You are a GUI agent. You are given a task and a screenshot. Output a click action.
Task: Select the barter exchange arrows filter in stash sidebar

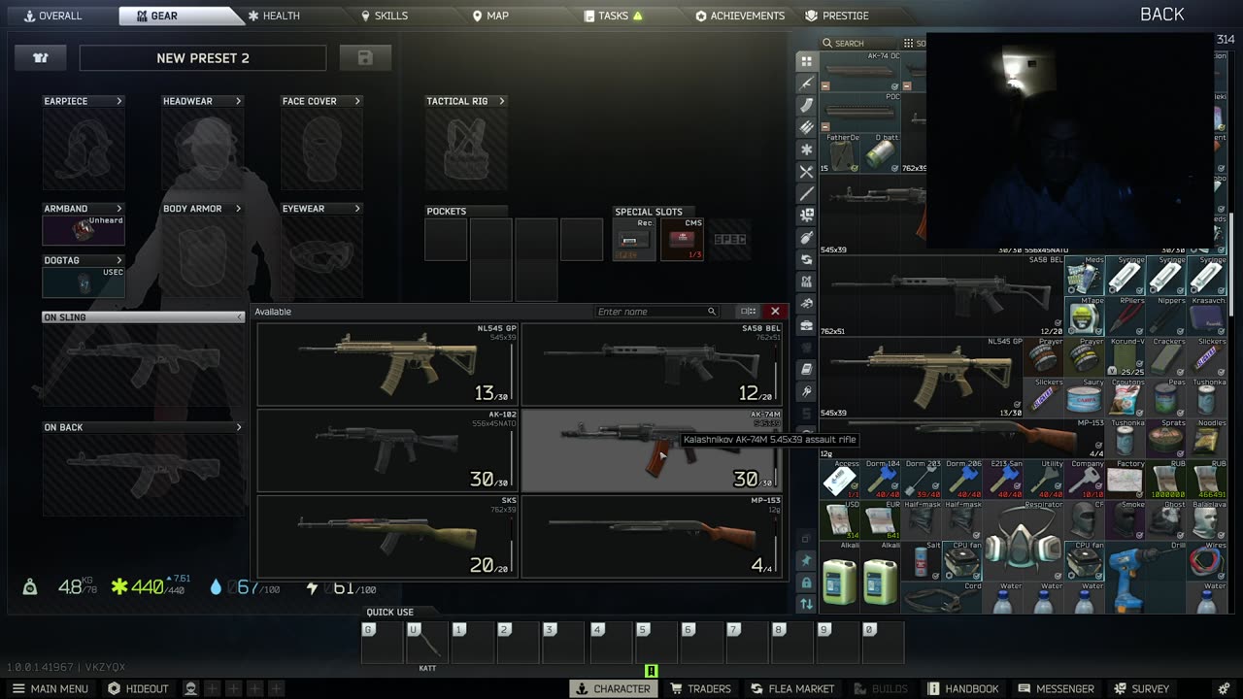pos(806,259)
